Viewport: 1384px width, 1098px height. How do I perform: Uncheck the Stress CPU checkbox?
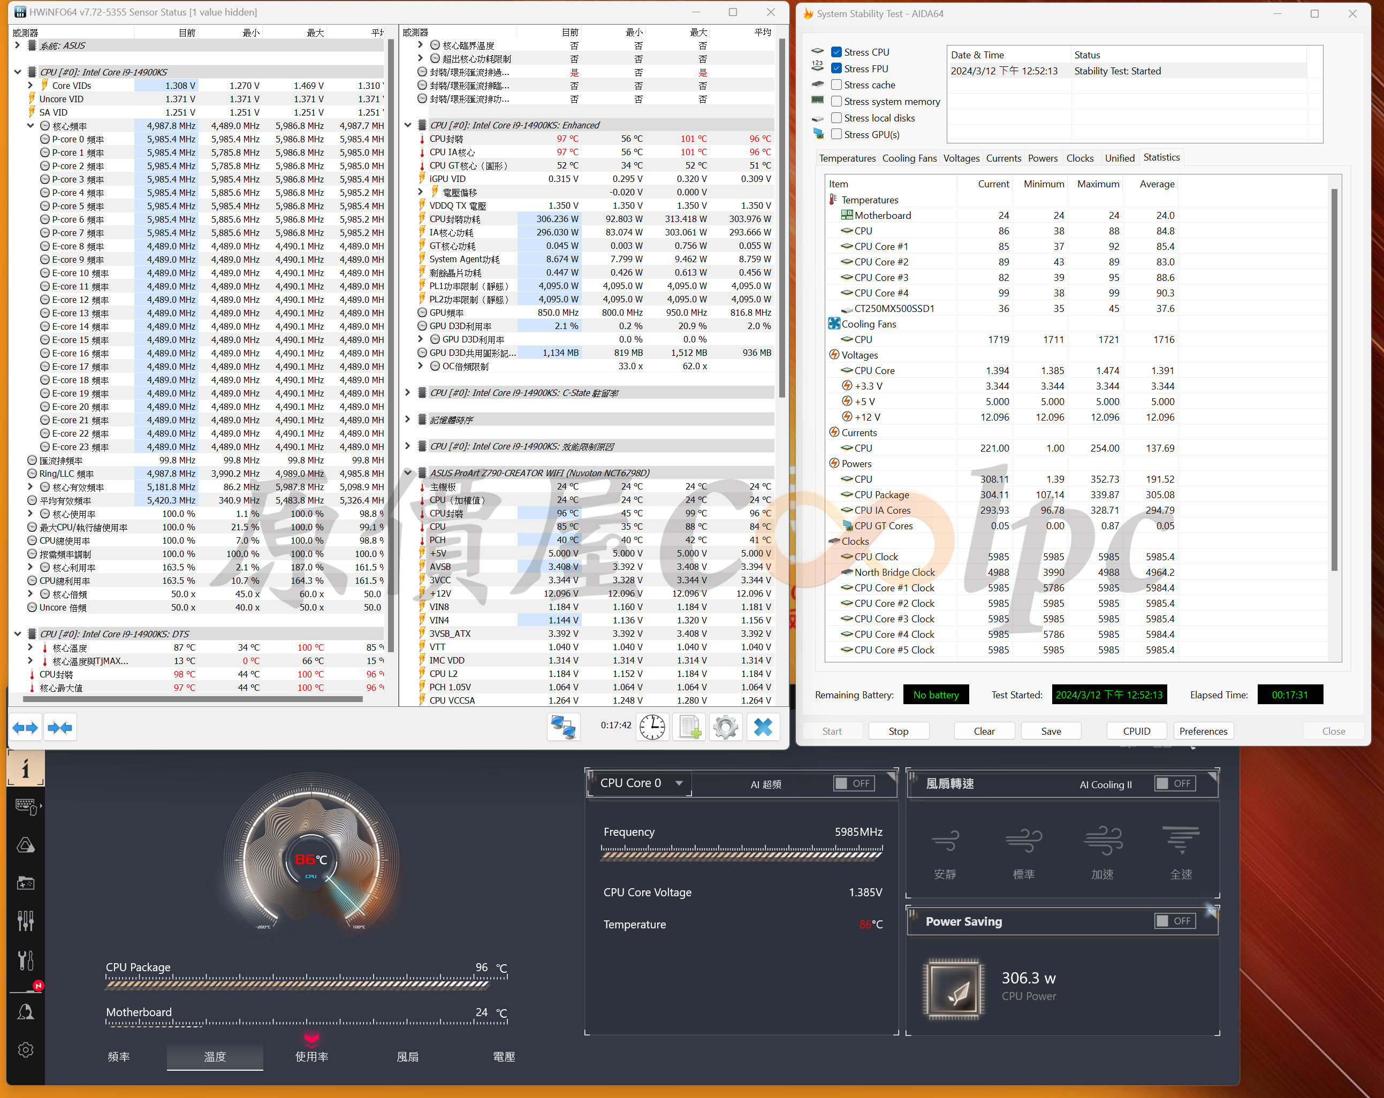(x=837, y=52)
